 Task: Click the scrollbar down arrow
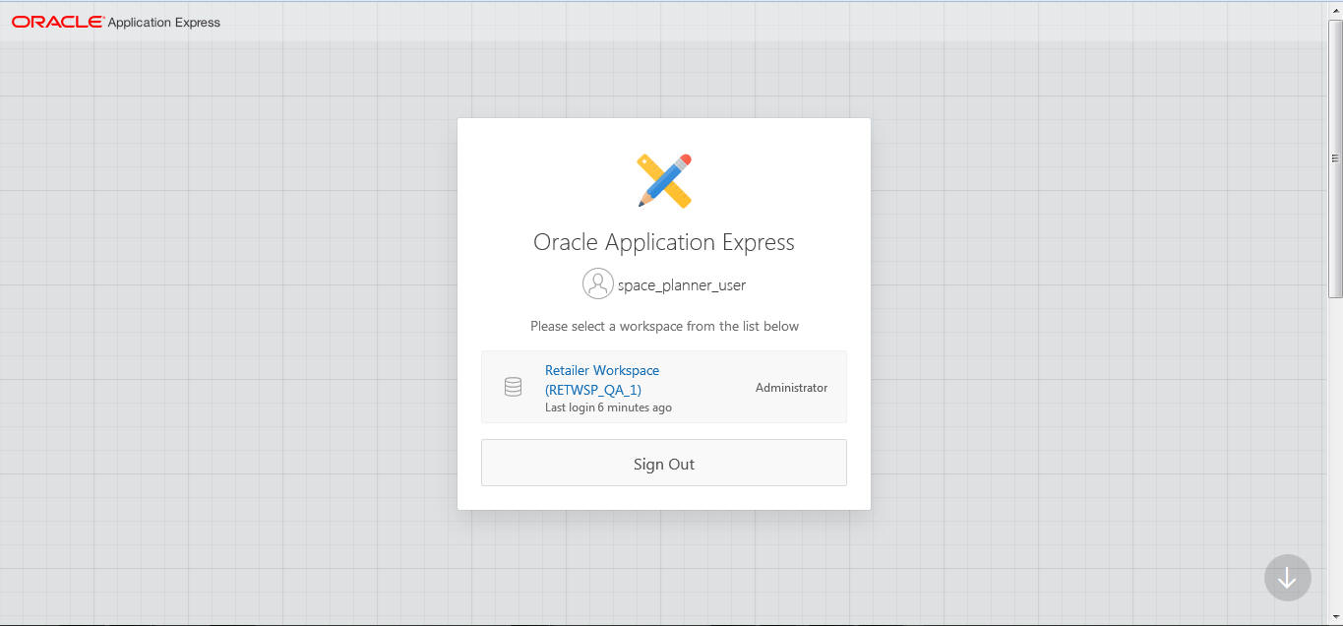click(1335, 617)
